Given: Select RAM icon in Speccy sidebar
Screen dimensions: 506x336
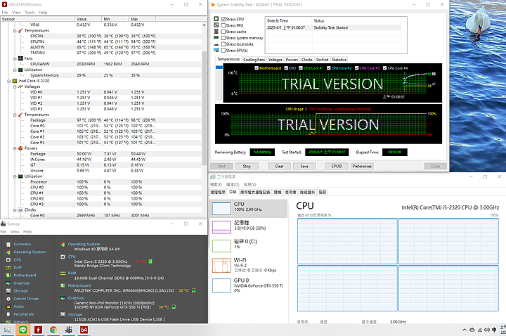Looking at the screenshot, I should (x=8, y=268).
